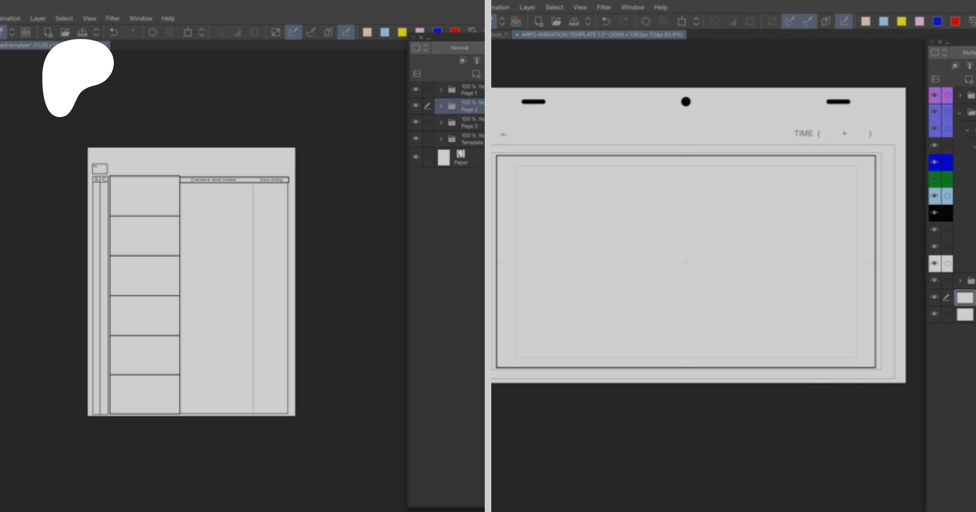This screenshot has width=976, height=512.
Task: Expand the Page 3 folder chevron
Action: pos(441,122)
